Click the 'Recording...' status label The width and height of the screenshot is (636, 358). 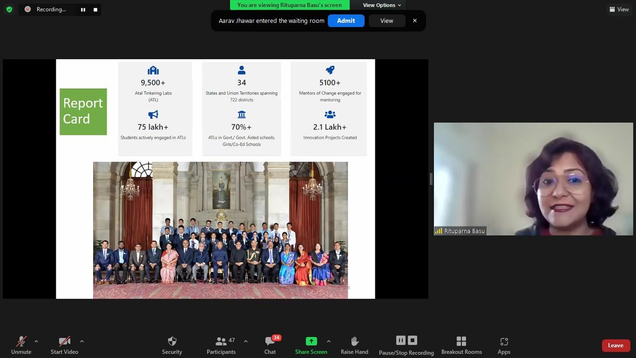coord(51,9)
